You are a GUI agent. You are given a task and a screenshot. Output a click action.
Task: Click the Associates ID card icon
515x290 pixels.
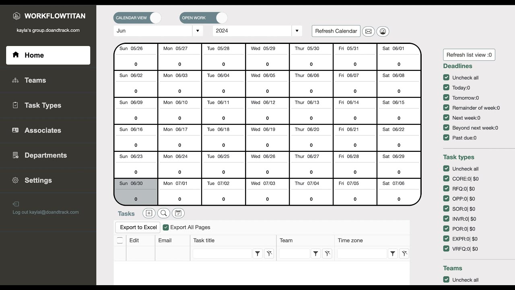tap(15, 130)
